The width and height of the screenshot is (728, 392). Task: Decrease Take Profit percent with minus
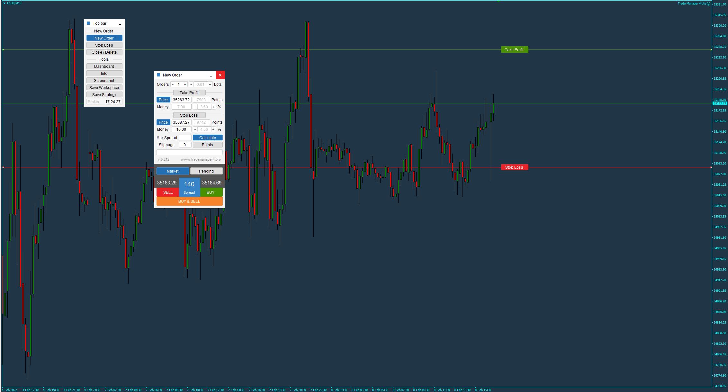(x=195, y=107)
